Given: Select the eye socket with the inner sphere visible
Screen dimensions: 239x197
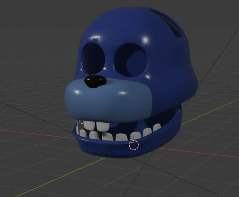Looking at the screenshot, I should [131, 60].
